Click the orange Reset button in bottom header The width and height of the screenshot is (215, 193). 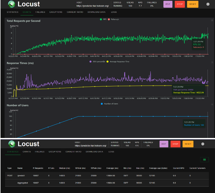pyautogui.click(x=188, y=144)
